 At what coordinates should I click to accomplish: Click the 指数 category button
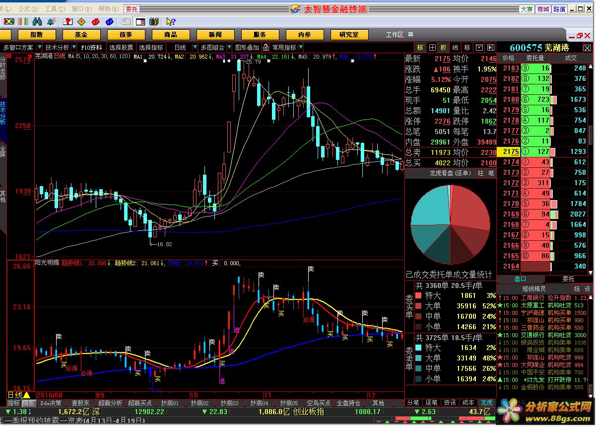36,35
